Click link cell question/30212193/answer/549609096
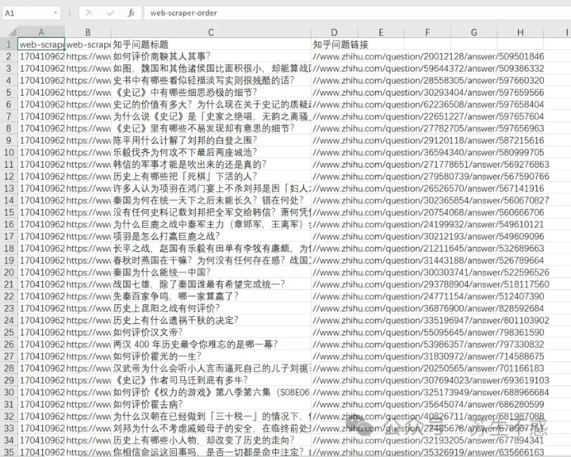Viewport: 571px width, 457px height. tap(428, 236)
